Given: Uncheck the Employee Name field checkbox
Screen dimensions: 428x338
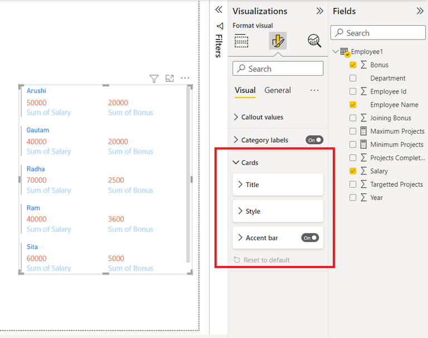Looking at the screenshot, I should [353, 105].
